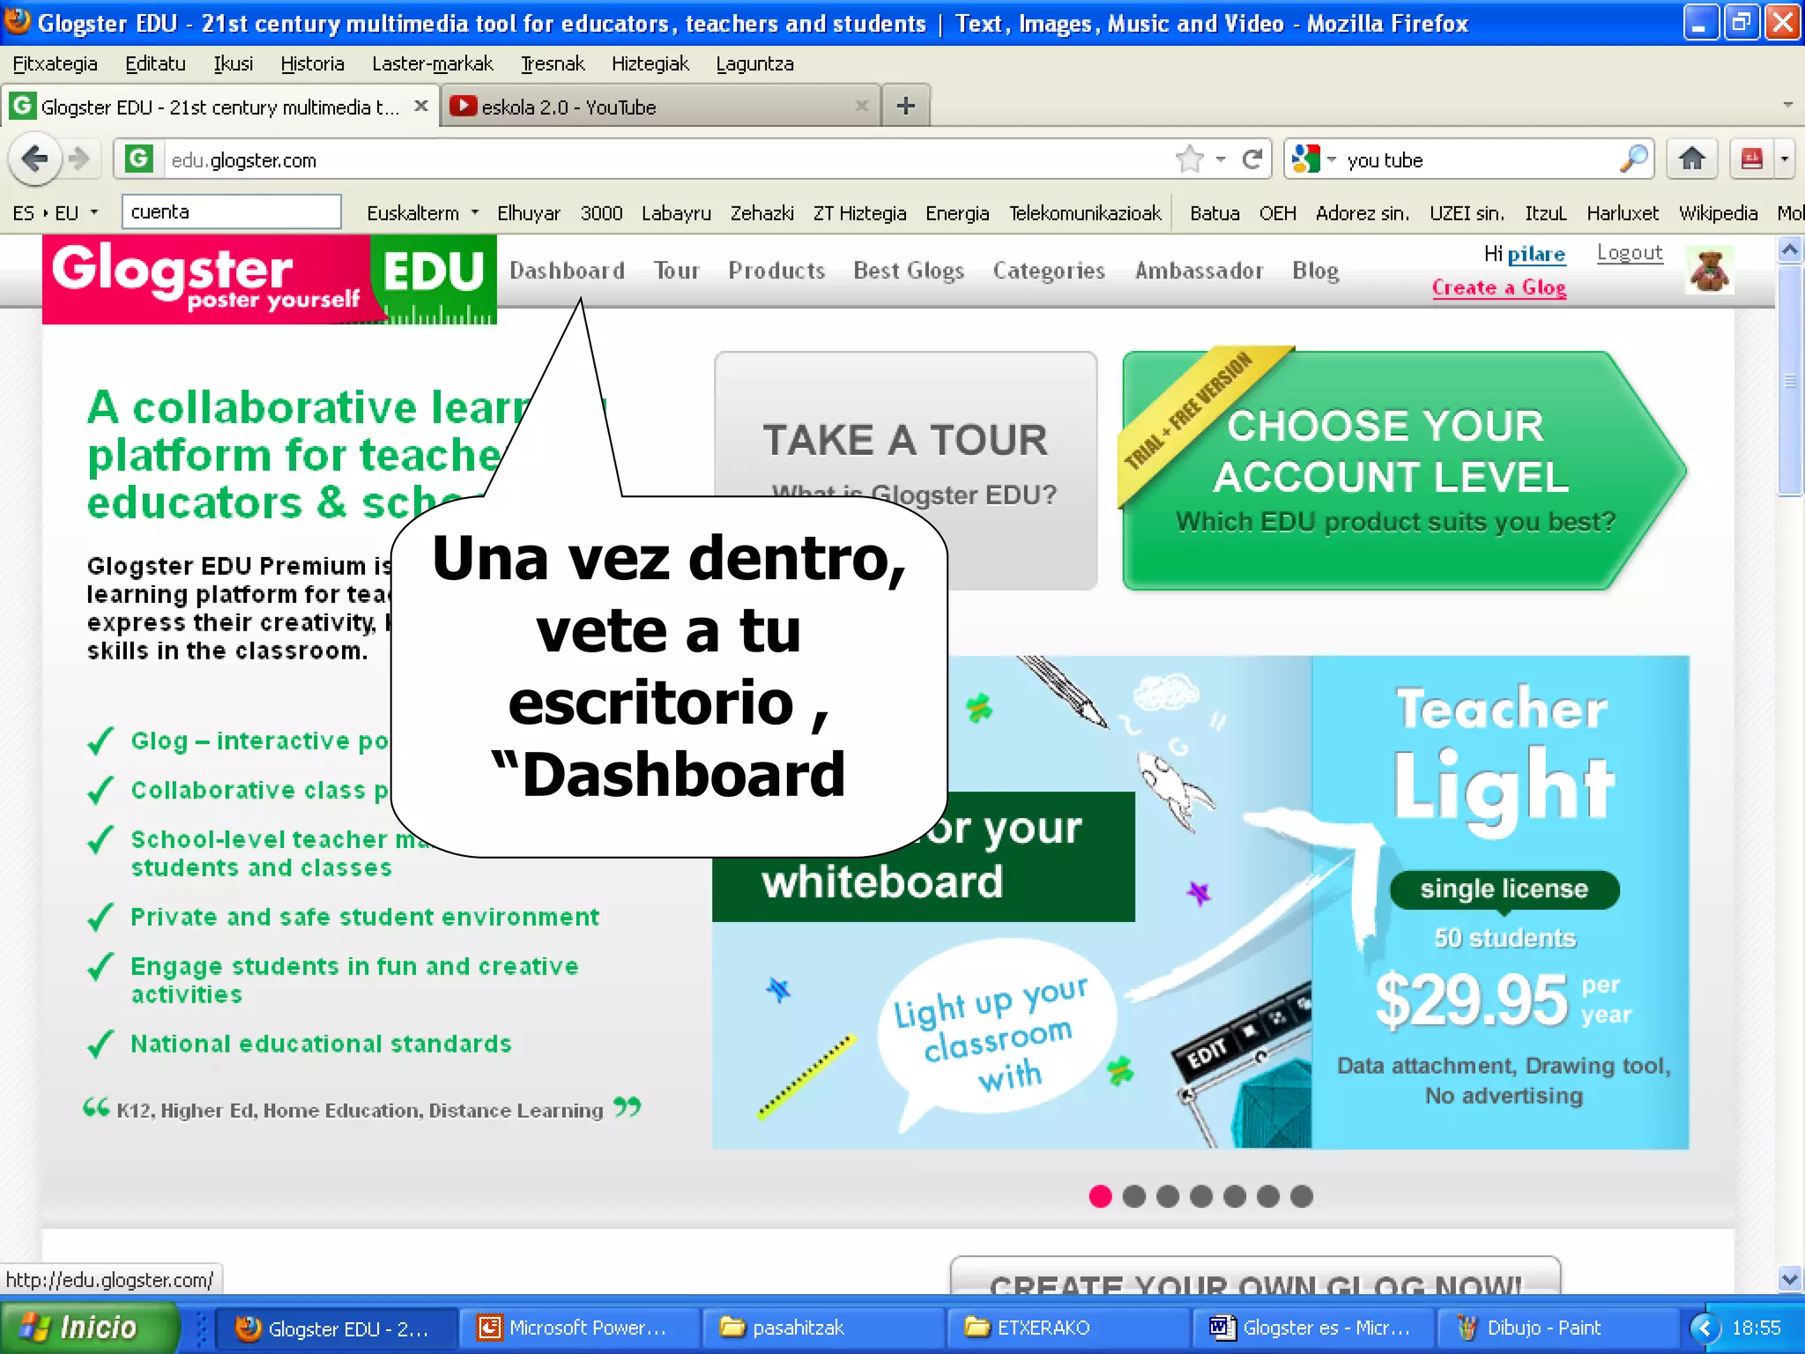Open the pilare username link

[x=1536, y=255]
